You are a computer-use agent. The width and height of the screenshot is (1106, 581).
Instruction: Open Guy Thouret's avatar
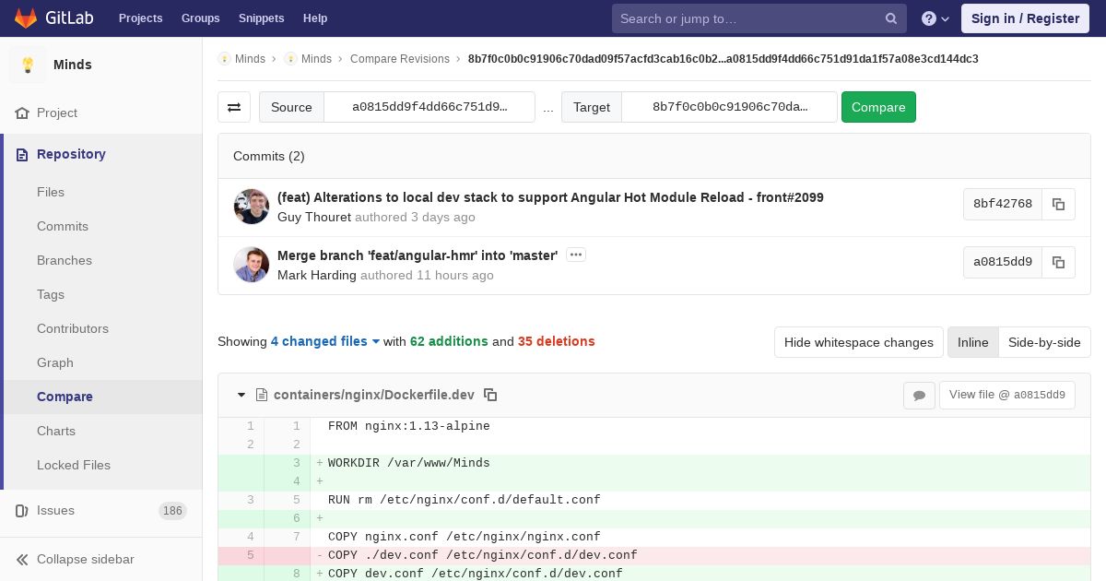pos(252,207)
